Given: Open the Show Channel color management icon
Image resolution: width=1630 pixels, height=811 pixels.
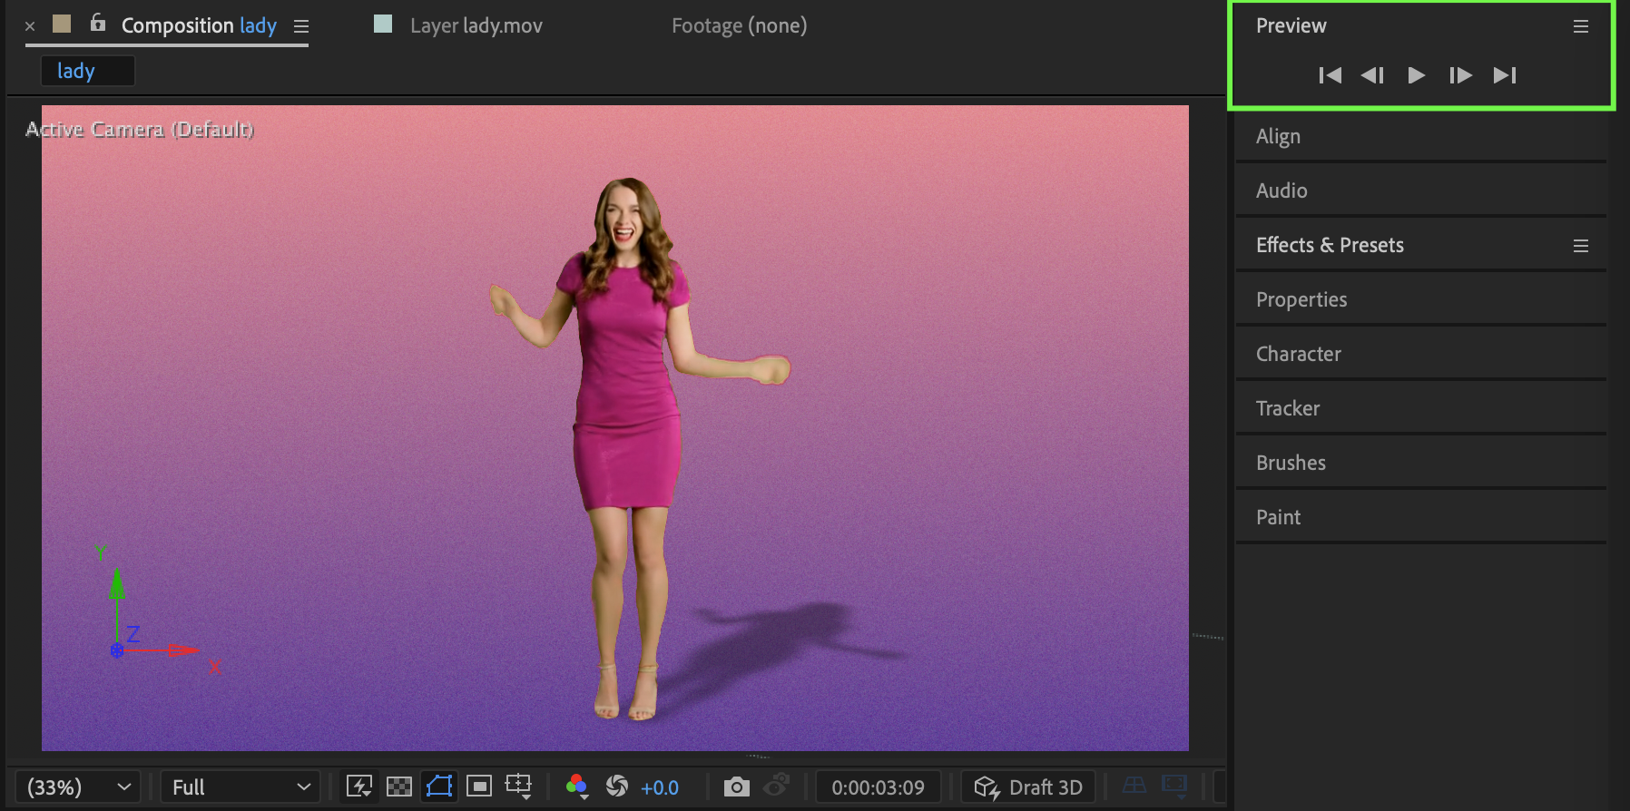Looking at the screenshot, I should pyautogui.click(x=576, y=787).
